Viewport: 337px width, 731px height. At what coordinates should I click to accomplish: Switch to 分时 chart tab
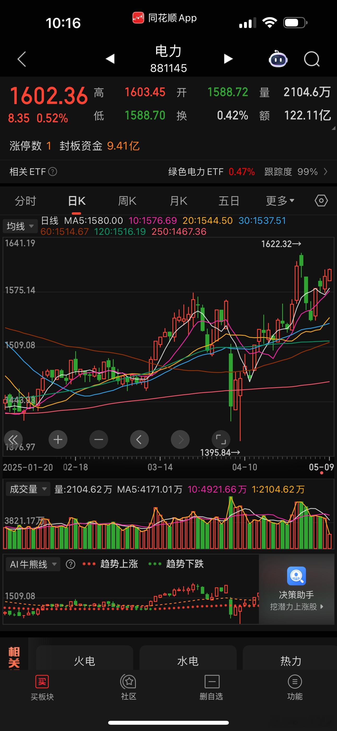pyautogui.click(x=26, y=201)
